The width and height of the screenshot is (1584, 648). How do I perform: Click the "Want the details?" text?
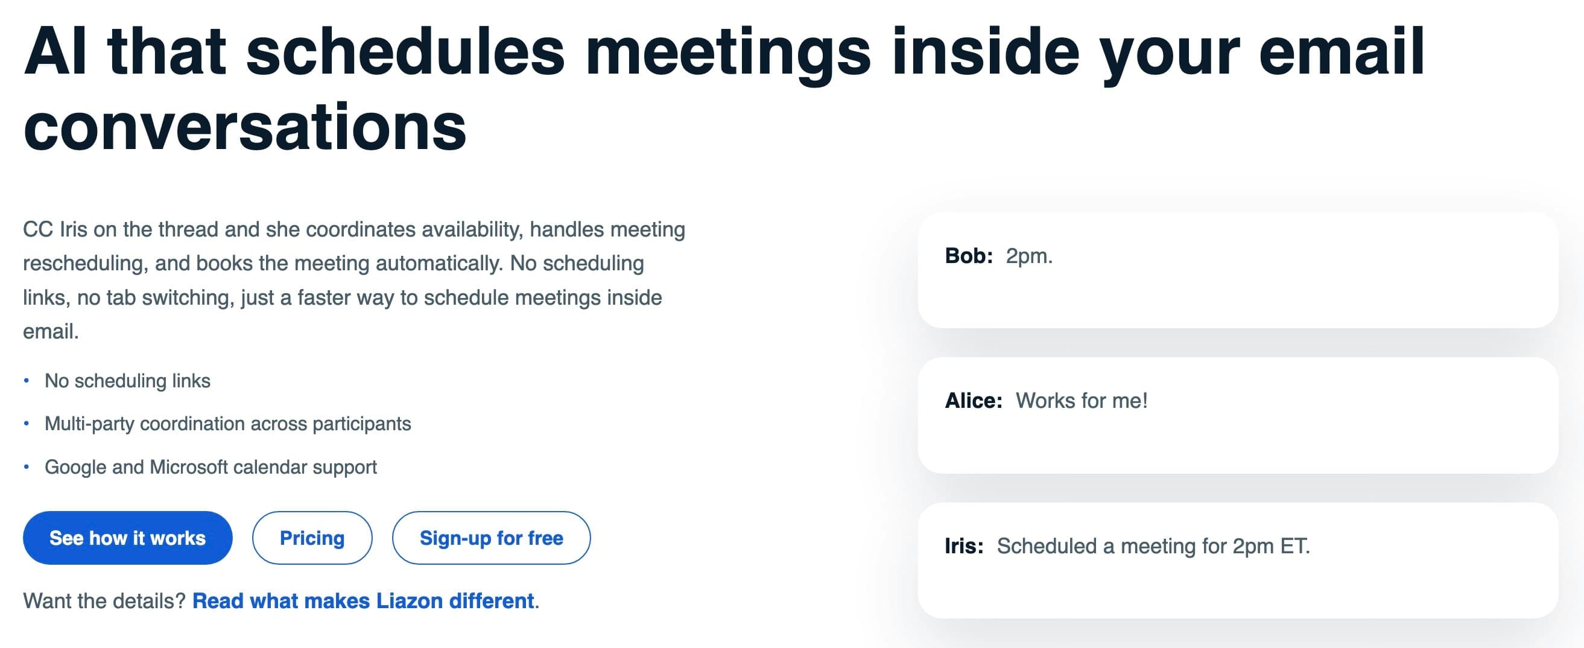104,601
